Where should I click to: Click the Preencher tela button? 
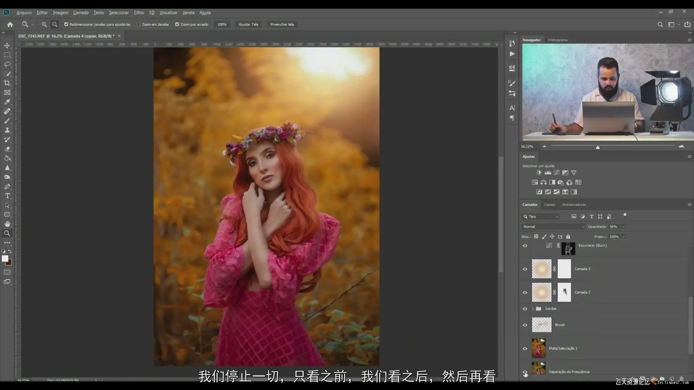point(282,25)
